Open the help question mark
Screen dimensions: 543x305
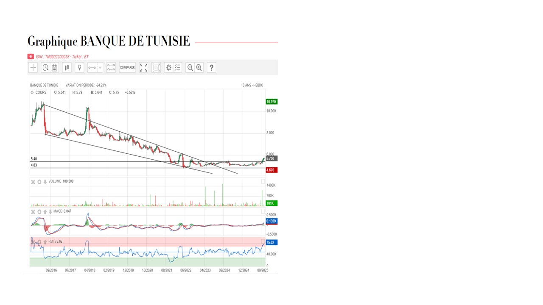pyautogui.click(x=211, y=68)
